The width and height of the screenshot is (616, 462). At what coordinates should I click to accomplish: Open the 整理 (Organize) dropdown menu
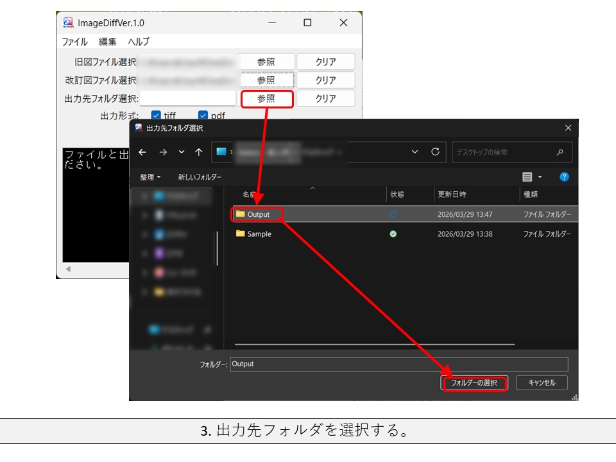(x=150, y=176)
